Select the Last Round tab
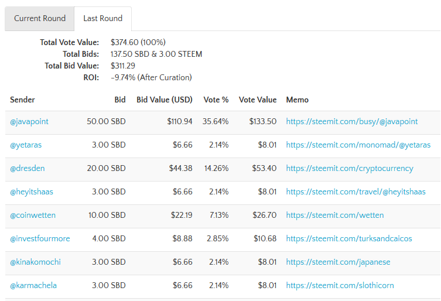This screenshot has width=441, height=301. 102,18
